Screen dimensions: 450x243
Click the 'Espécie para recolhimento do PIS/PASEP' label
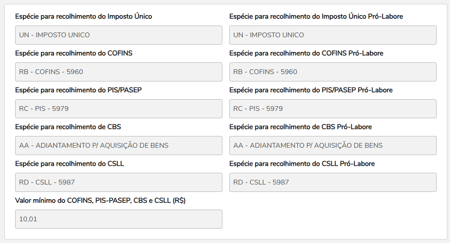pos(78,90)
